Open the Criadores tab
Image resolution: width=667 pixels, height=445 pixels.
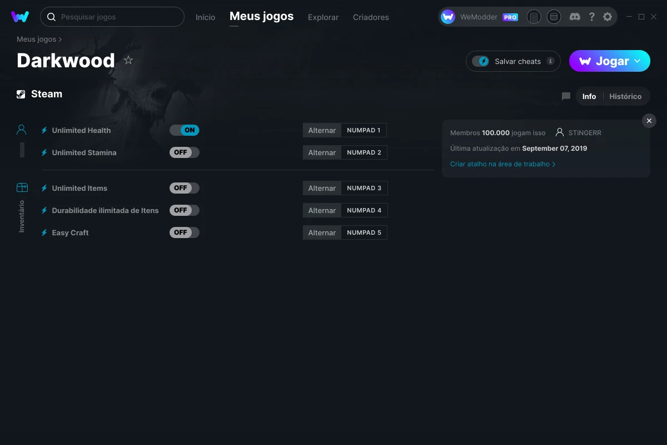(371, 17)
